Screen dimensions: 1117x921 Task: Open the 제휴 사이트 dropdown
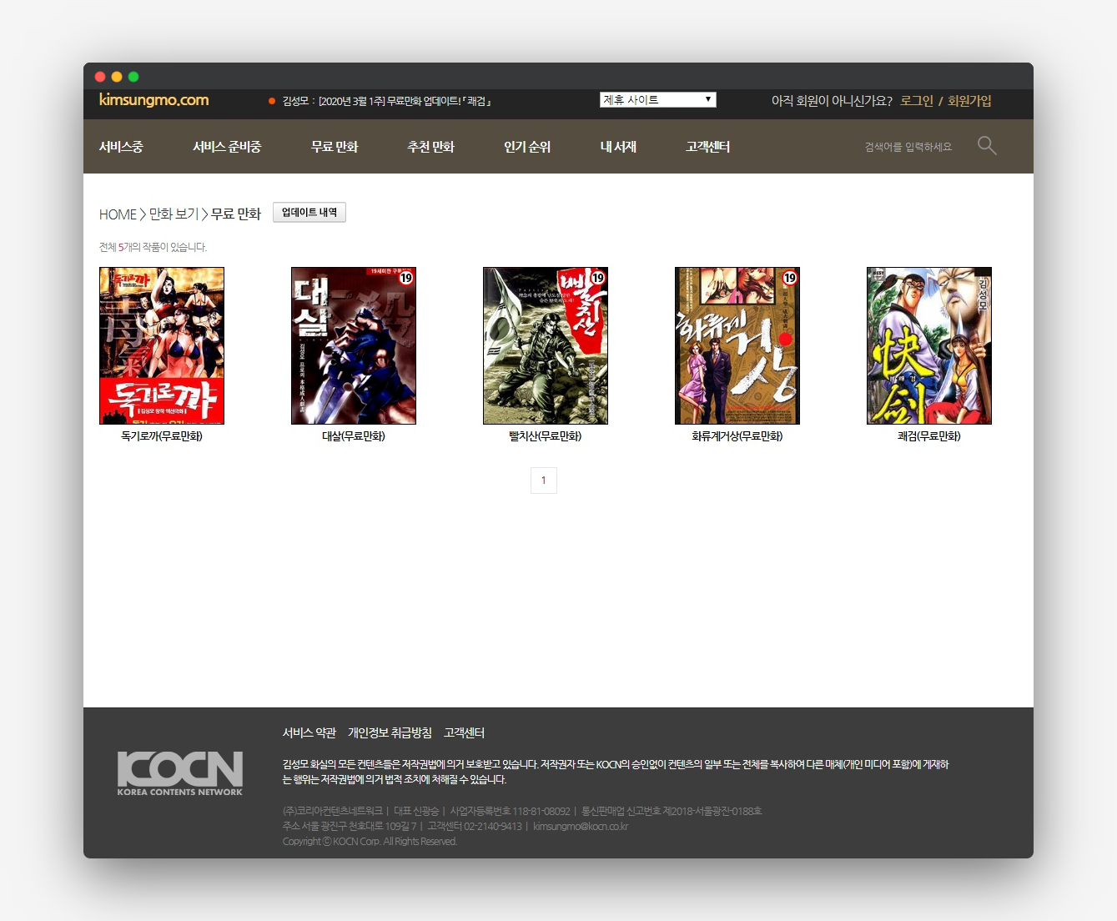click(x=657, y=100)
